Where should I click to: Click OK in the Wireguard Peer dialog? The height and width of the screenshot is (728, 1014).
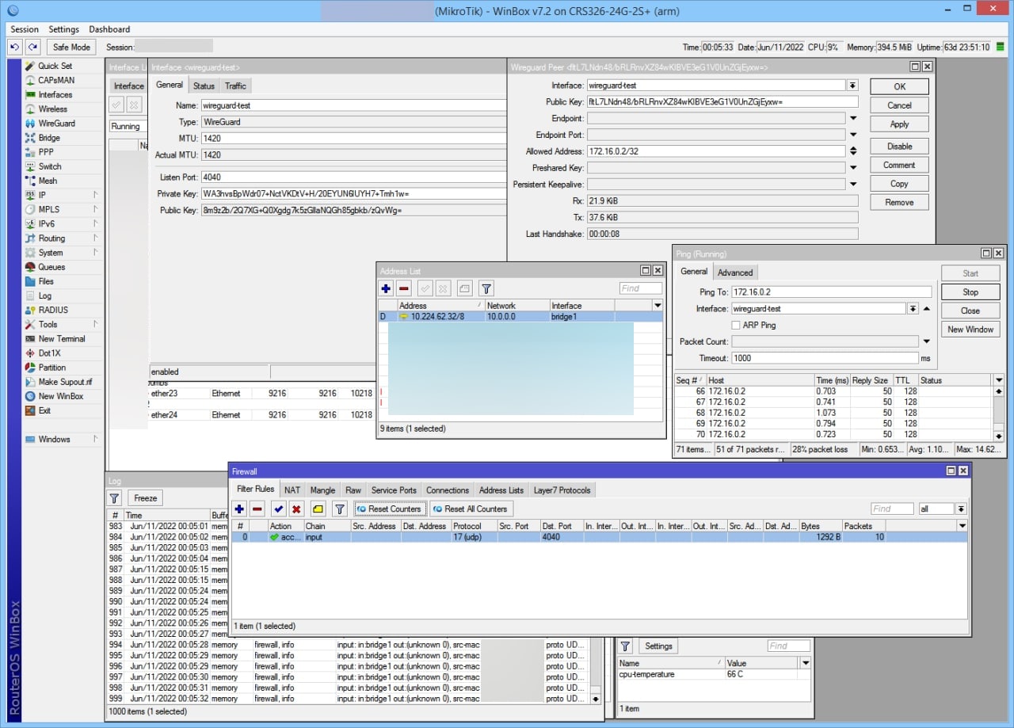[x=899, y=86]
